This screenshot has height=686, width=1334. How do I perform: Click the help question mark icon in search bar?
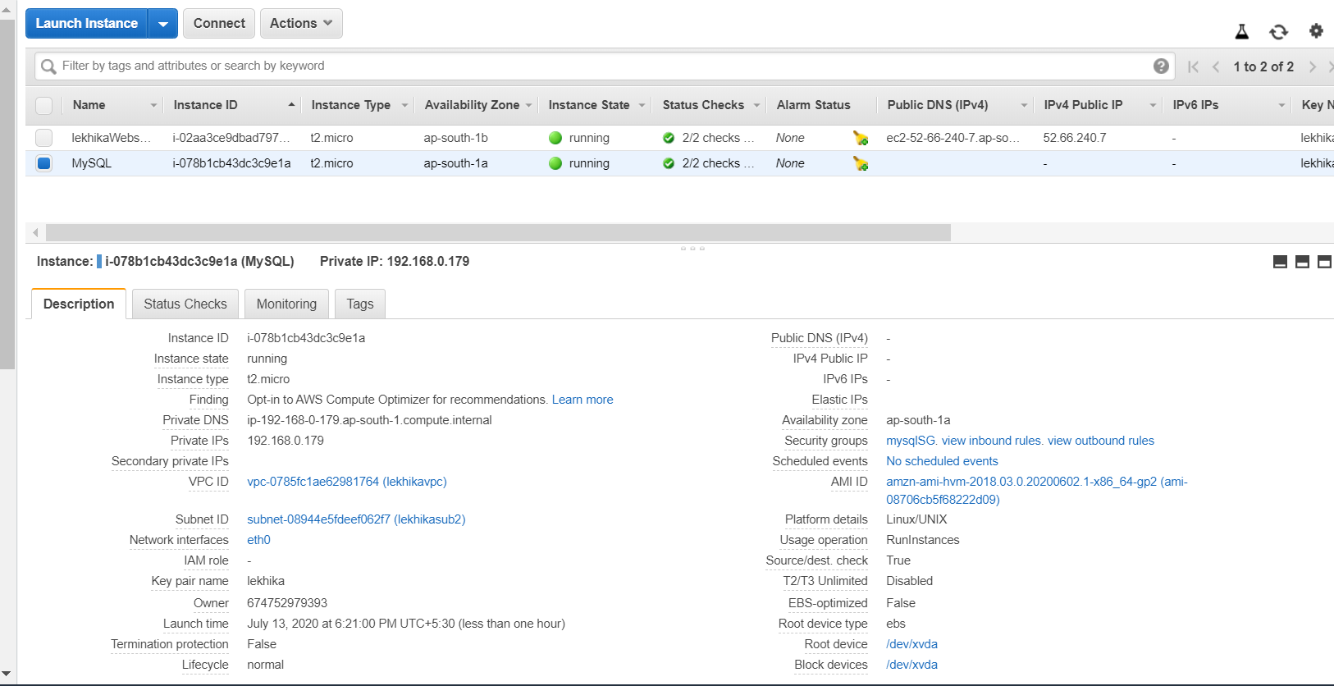tap(1161, 66)
